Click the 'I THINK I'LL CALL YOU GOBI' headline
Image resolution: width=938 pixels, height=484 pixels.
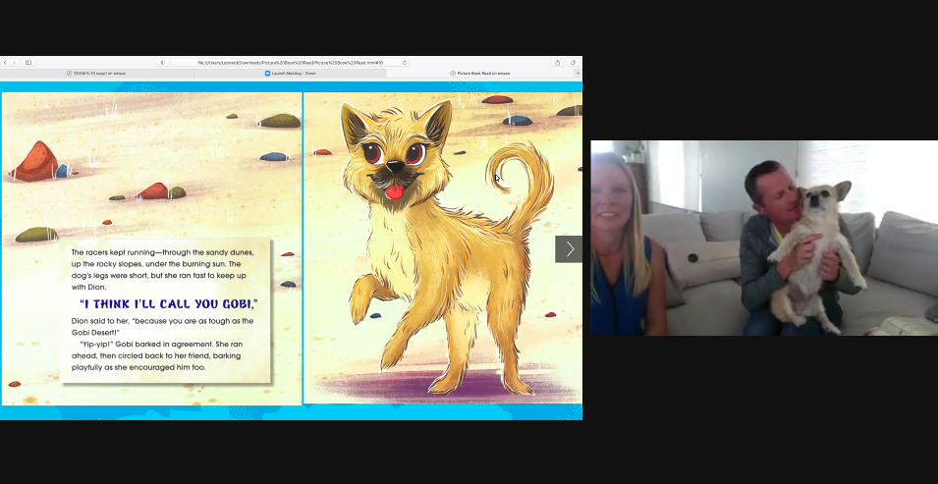coord(169,304)
